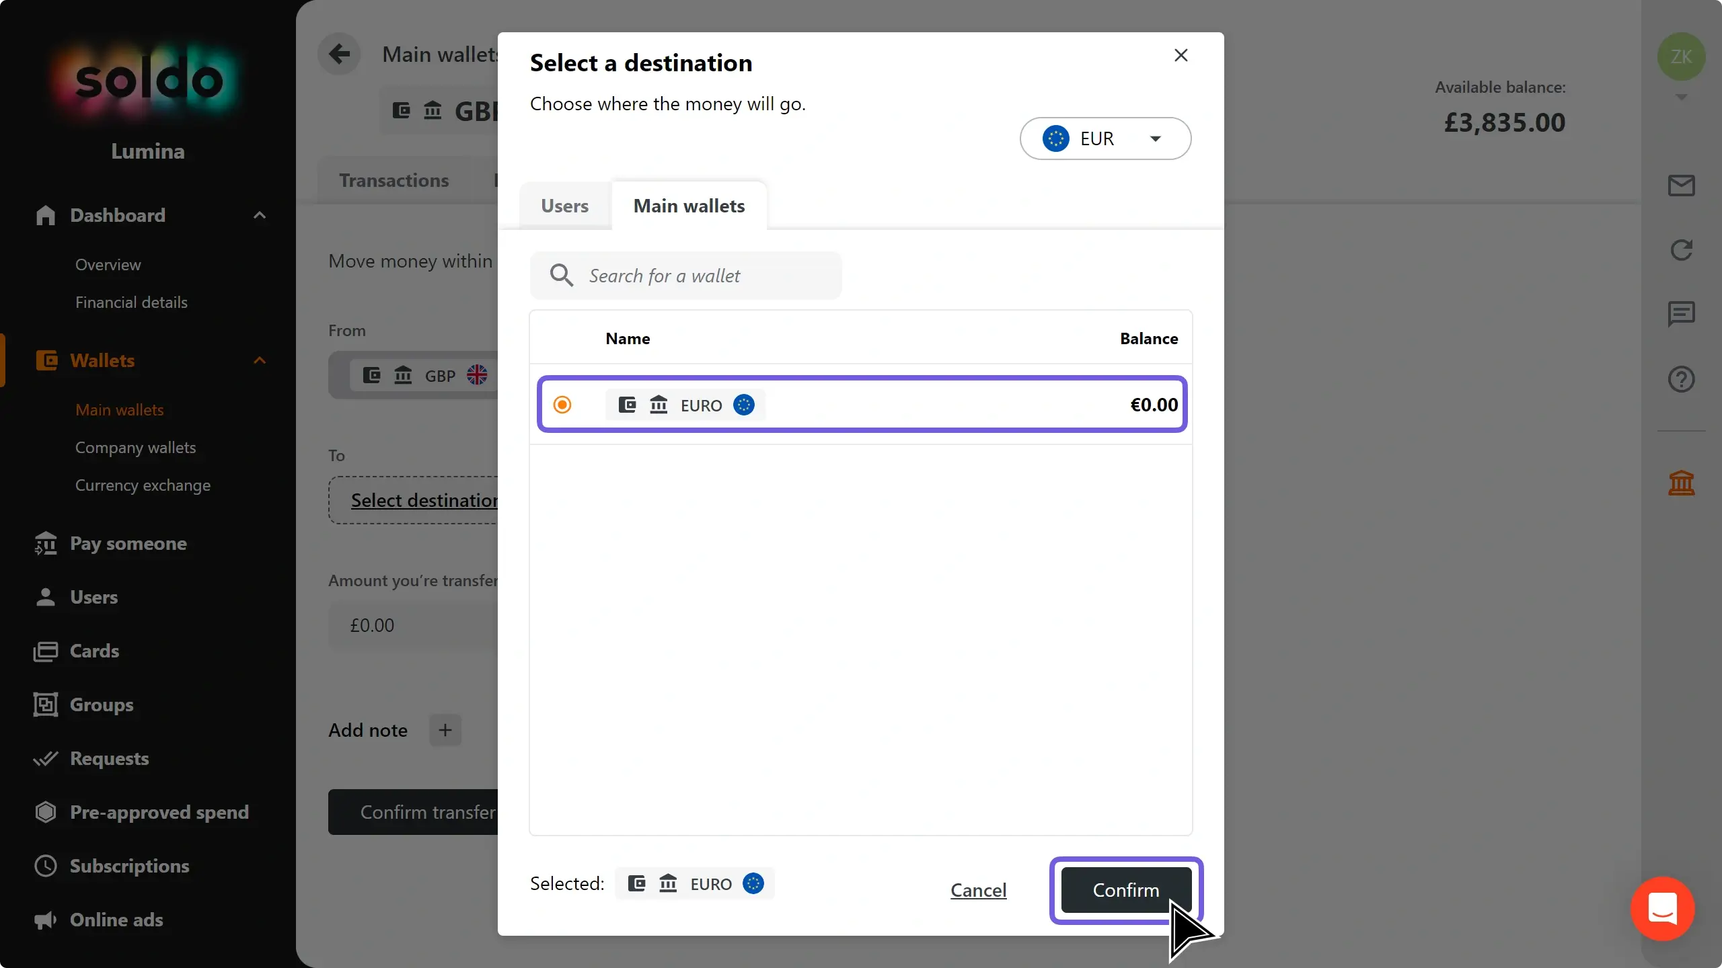The image size is (1722, 968).
Task: Click the Balance column header
Action: [1149, 338]
